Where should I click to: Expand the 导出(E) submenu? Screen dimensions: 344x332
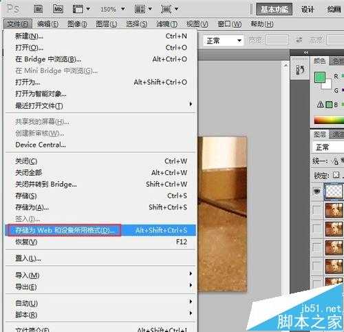(100, 287)
